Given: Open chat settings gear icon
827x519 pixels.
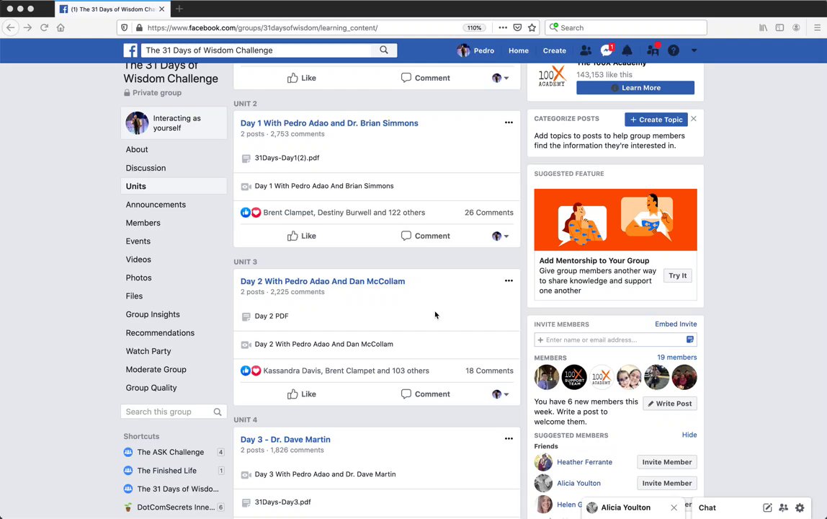Looking at the screenshot, I should pos(800,508).
